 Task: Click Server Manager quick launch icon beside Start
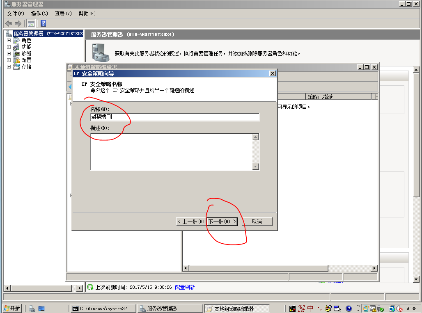pyautogui.click(x=32, y=308)
